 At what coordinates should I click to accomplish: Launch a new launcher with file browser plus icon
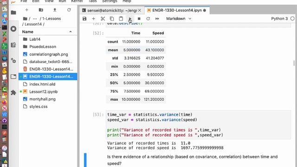click(27, 10)
